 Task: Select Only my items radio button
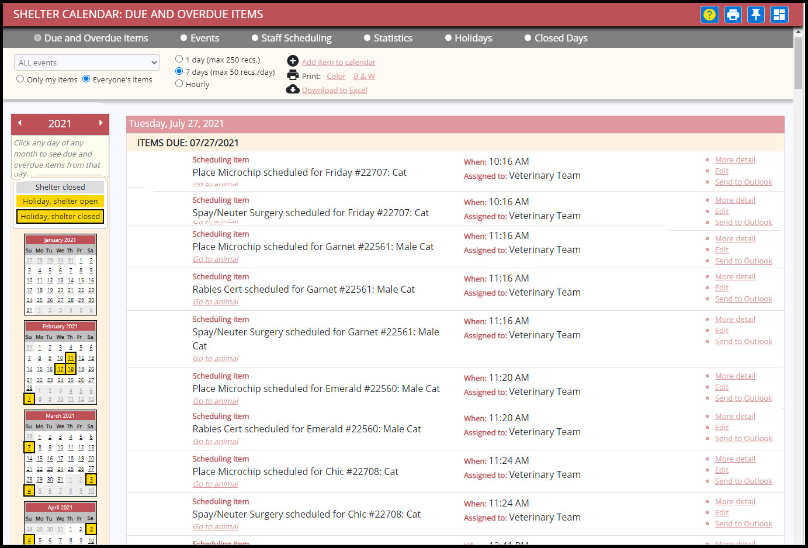20,79
